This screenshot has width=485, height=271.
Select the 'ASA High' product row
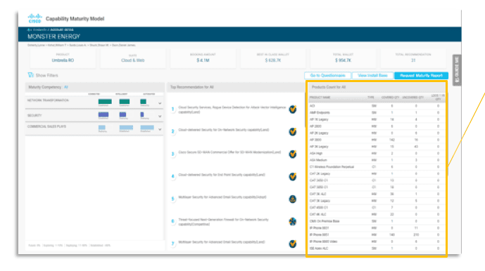377,153
